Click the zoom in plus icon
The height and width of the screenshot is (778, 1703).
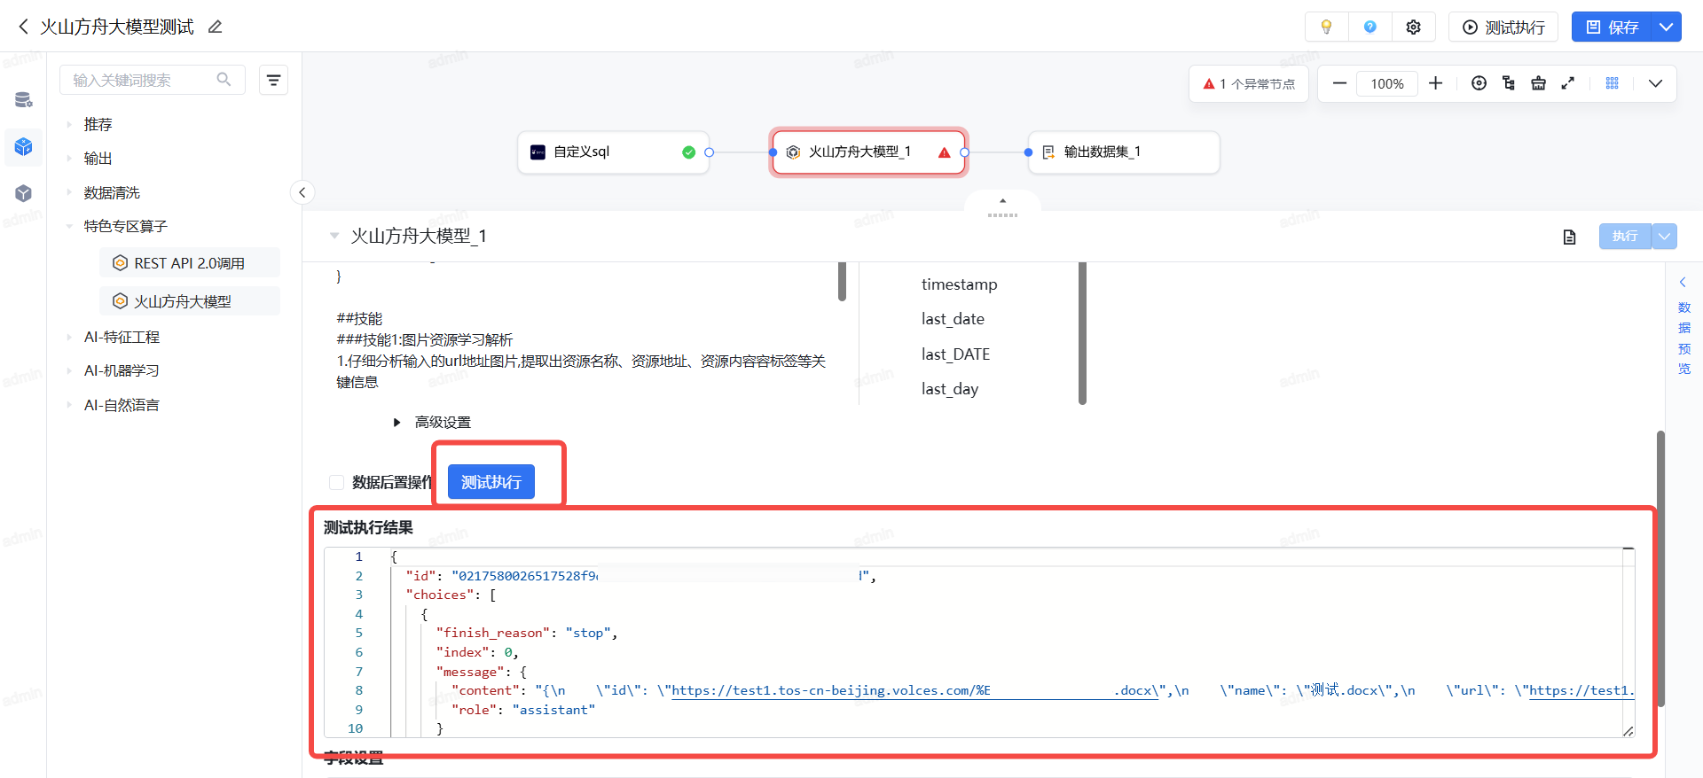tap(1435, 83)
